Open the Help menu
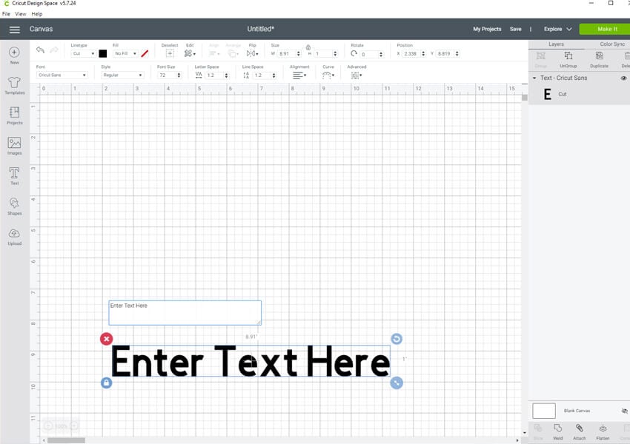Screen dimensions: 630x444 point(37,14)
